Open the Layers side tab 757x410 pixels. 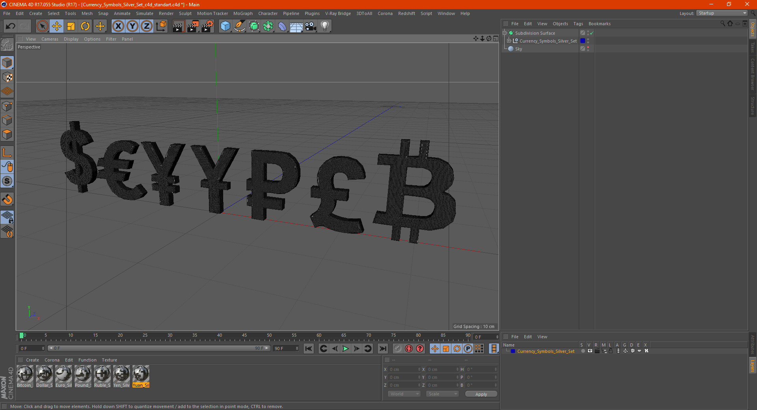coord(753,365)
